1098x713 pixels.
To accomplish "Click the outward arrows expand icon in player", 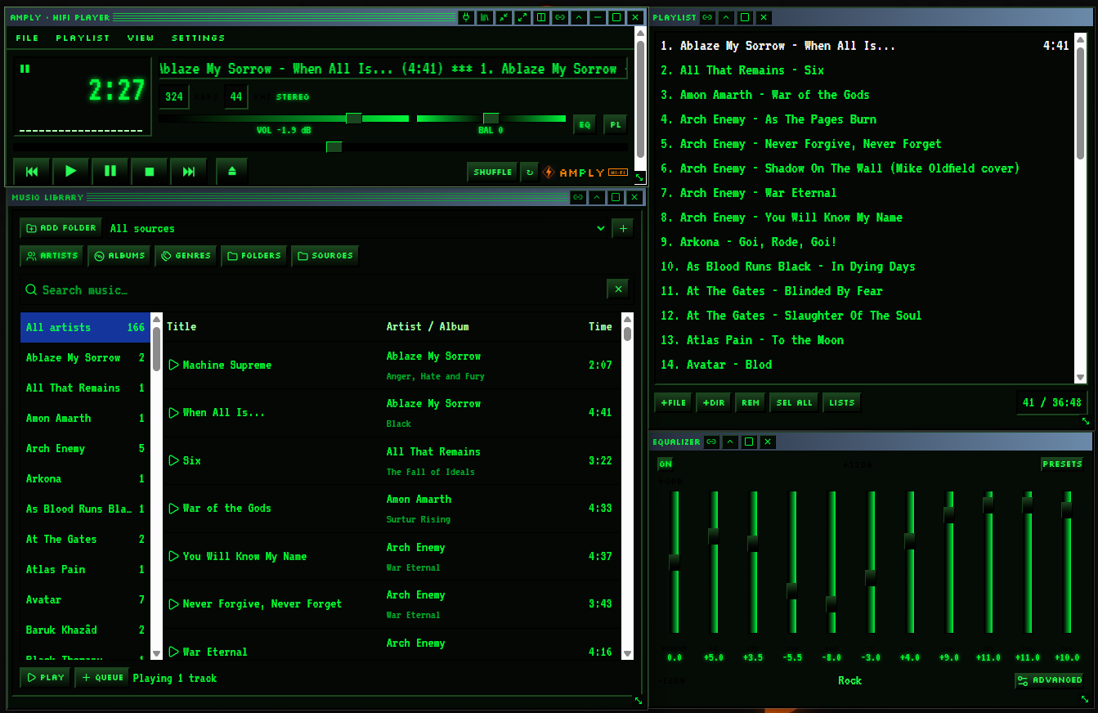I will click(522, 17).
